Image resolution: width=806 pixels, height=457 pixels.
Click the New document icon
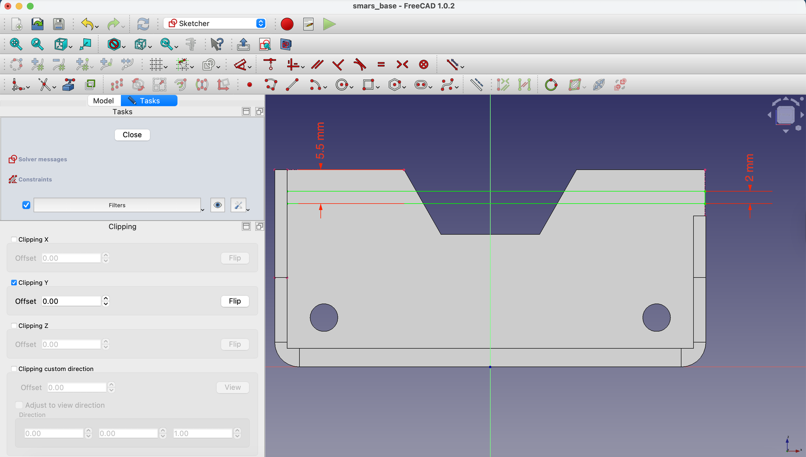[x=16, y=24]
